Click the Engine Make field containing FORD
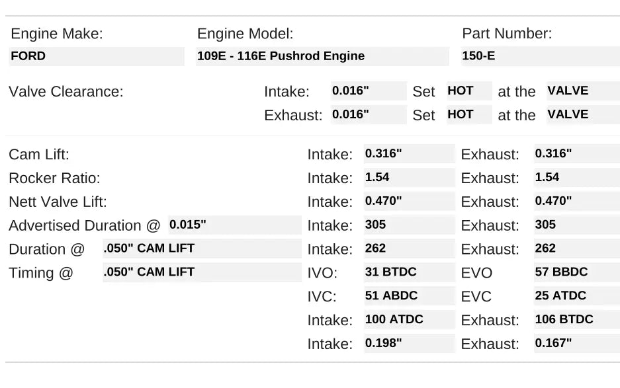This screenshot has height=388, width=620. 97,56
